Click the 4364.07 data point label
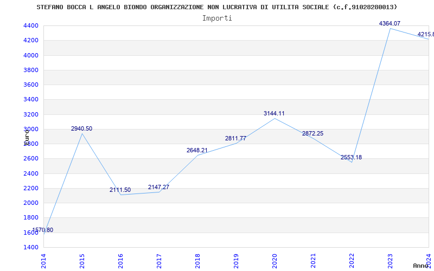This screenshot has width=434, height=271. 390,23
